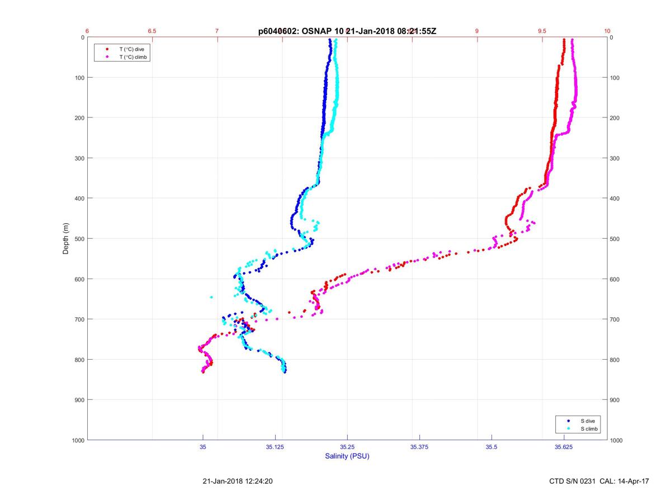Click left depth axis tick "100"
The width and height of the screenshot is (671, 495).
(x=79, y=78)
